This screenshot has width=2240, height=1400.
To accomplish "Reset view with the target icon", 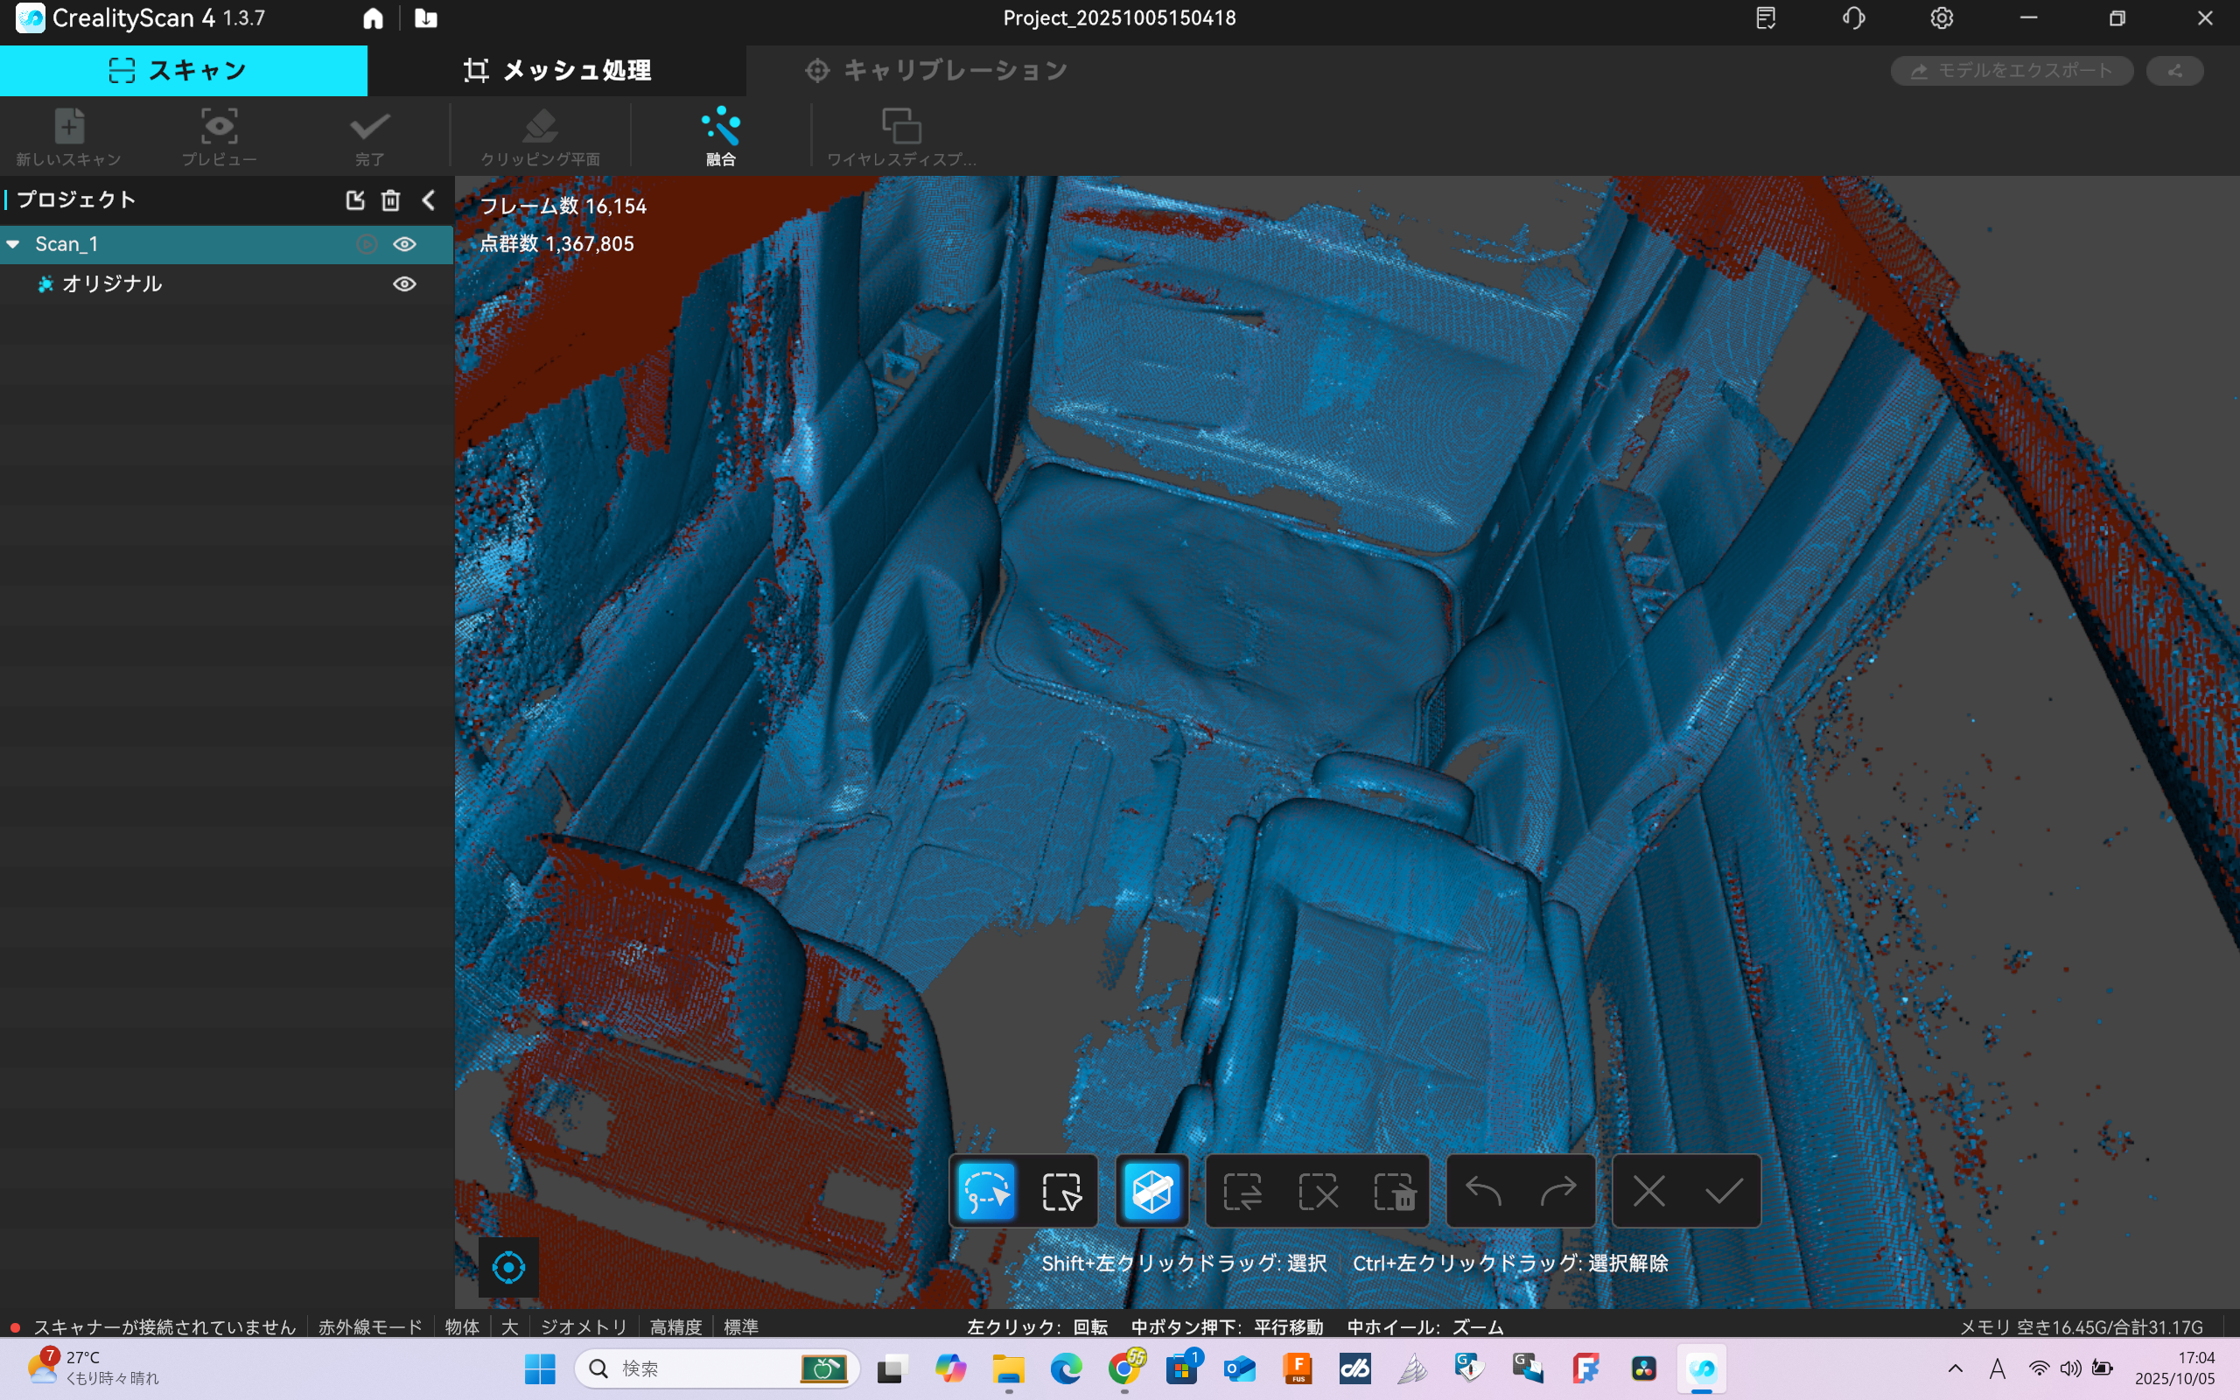I will click(x=508, y=1267).
